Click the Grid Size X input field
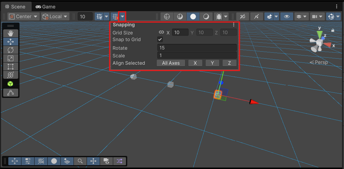 pos(180,33)
